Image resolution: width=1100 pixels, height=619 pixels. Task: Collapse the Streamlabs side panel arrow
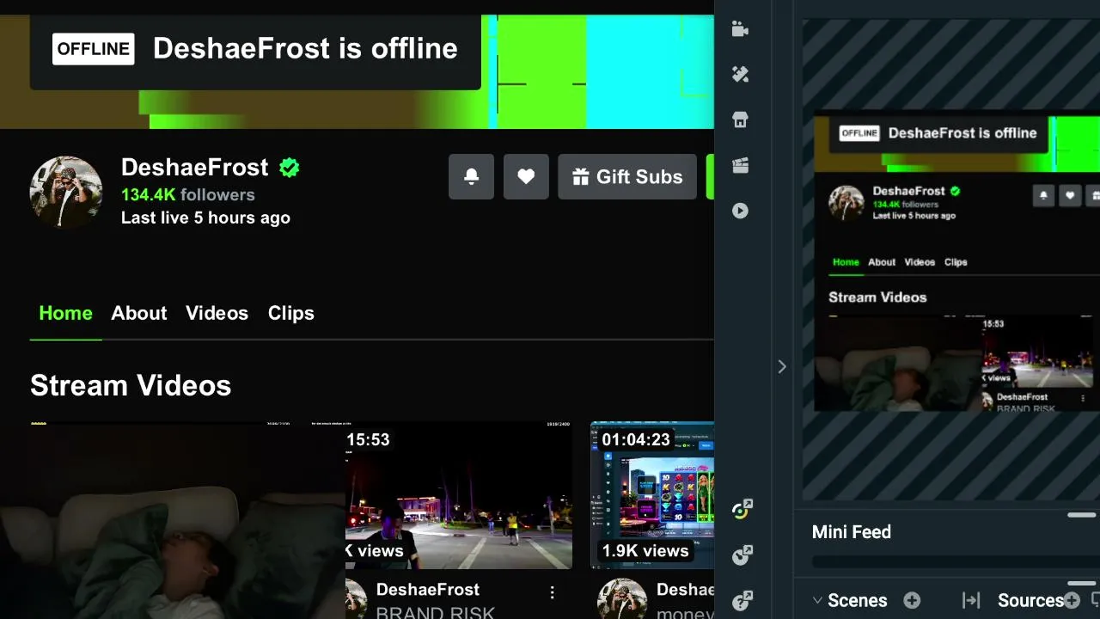pyautogui.click(x=782, y=367)
